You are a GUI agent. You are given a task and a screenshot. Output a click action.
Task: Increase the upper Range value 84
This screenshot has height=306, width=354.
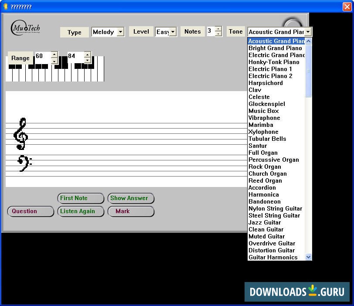click(87, 54)
